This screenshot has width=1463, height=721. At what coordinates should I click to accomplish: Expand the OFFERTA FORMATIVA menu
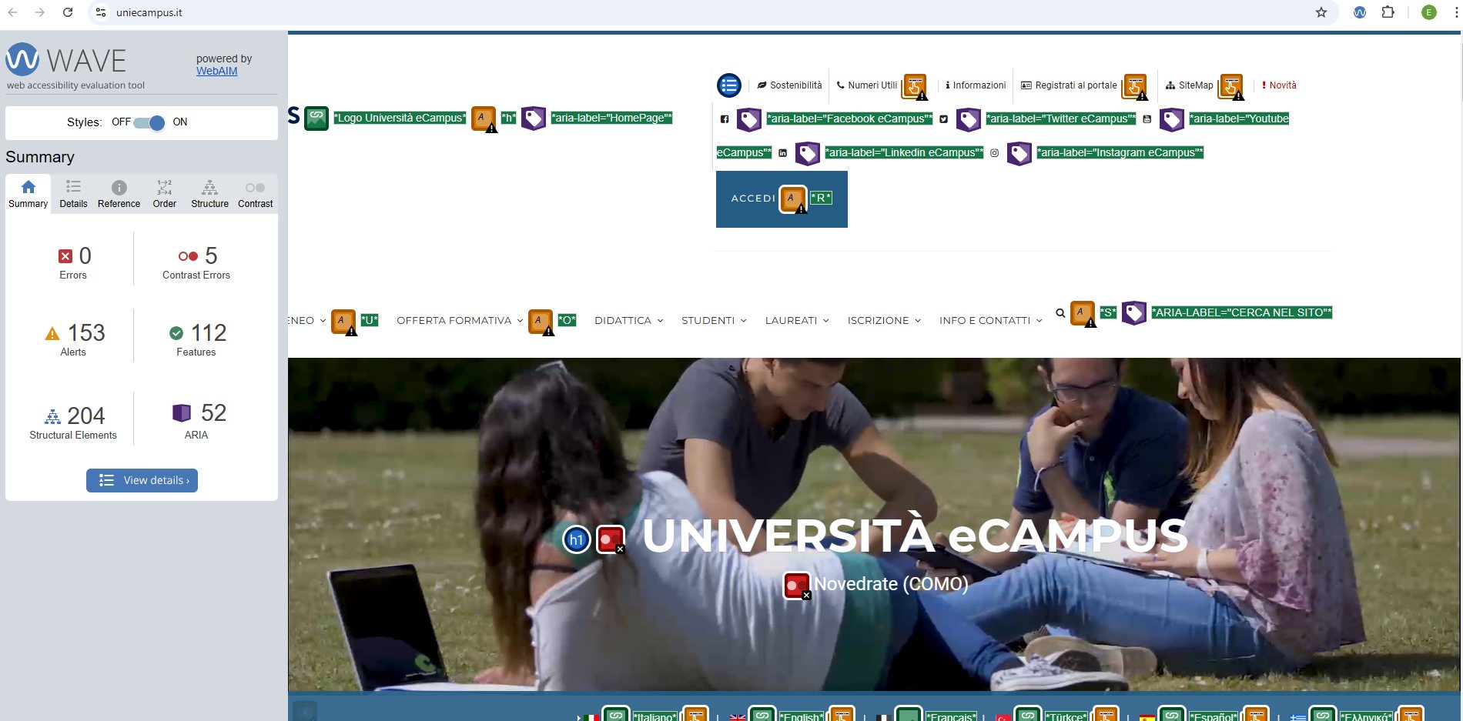(x=460, y=321)
